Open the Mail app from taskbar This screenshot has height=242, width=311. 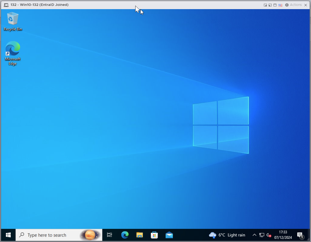169,235
